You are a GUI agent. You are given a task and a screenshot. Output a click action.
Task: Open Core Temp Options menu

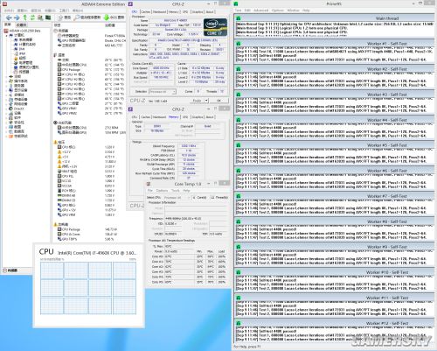162,191
